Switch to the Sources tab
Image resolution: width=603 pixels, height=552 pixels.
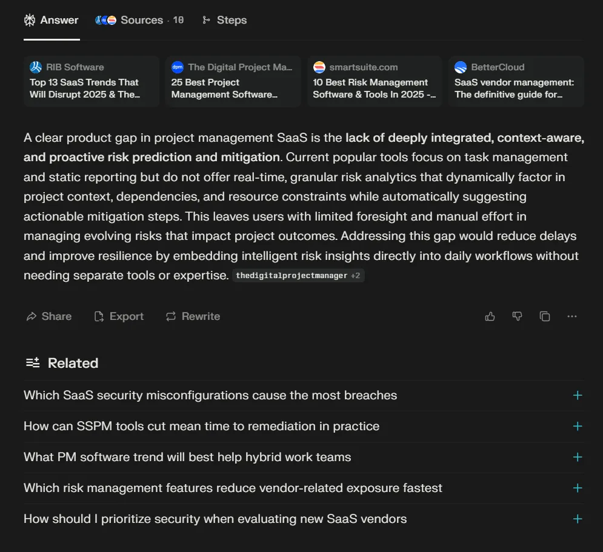point(140,20)
